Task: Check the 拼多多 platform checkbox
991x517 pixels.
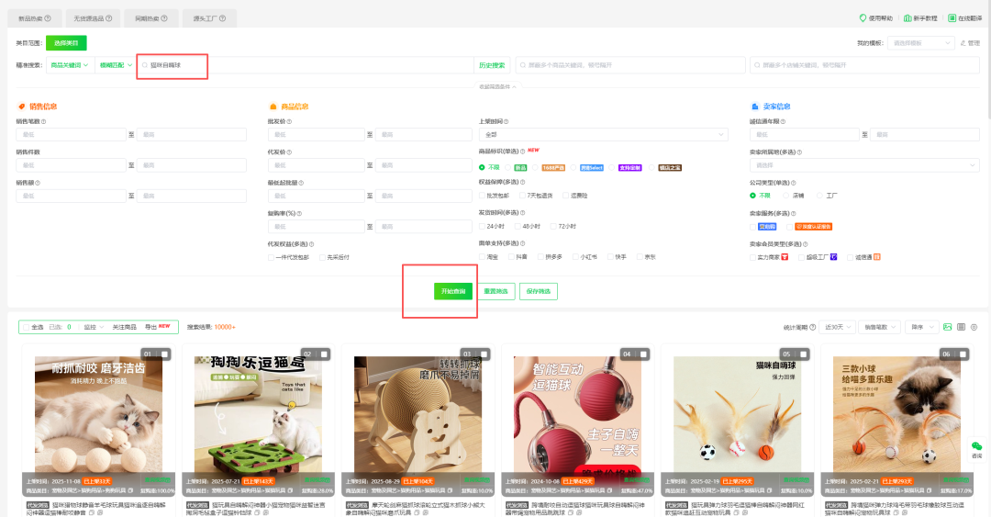Action: click(x=540, y=257)
